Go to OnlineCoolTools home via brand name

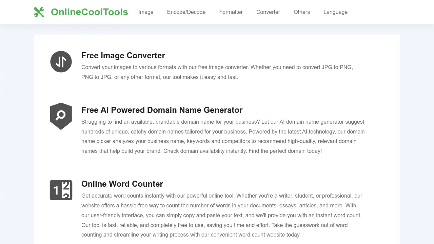(90, 12)
